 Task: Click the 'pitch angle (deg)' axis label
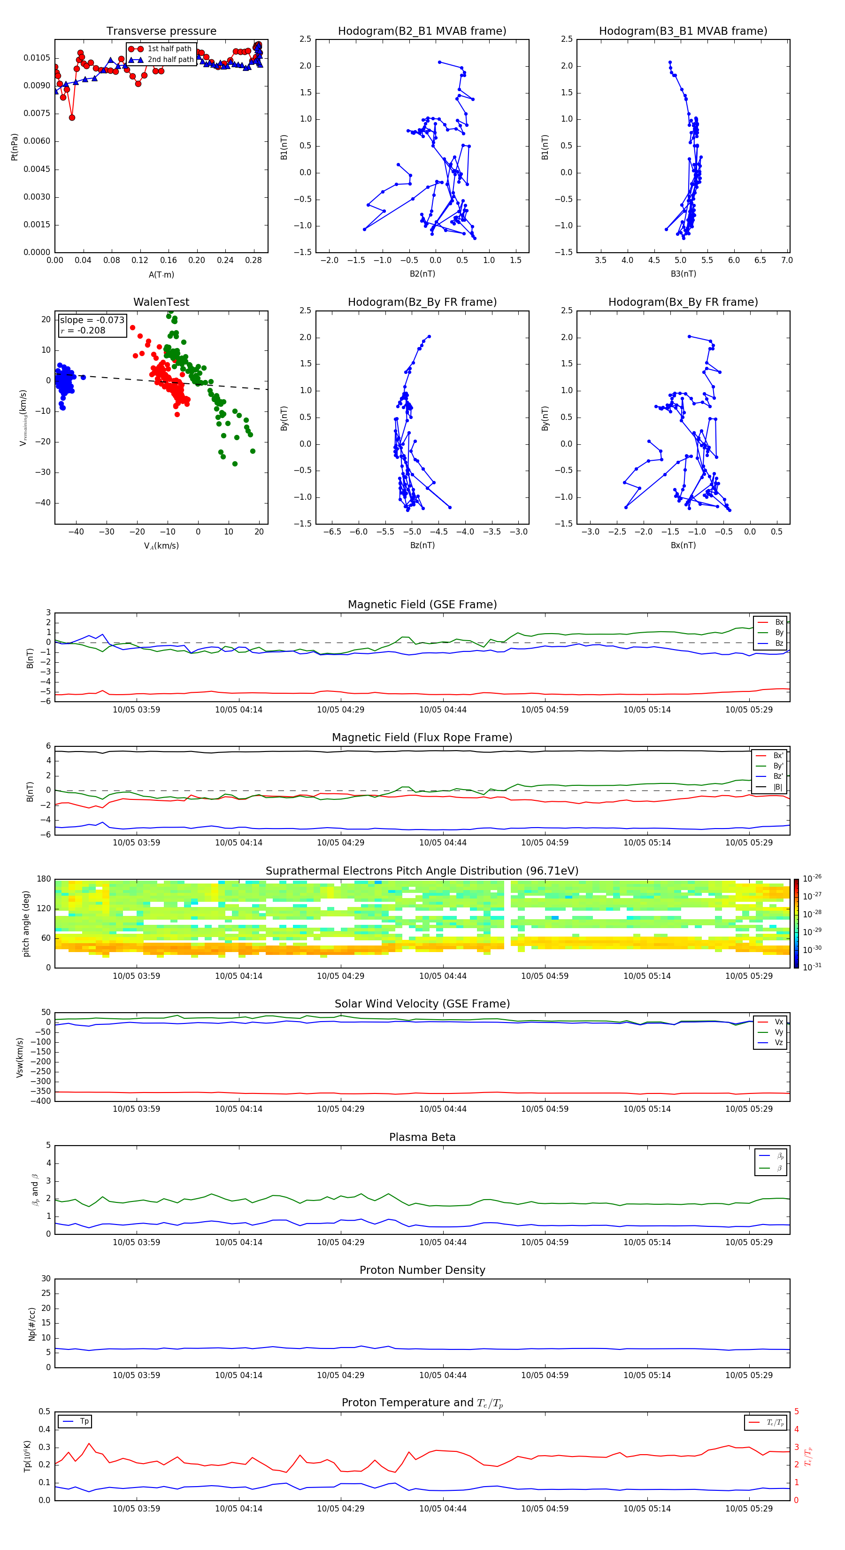tap(26, 923)
